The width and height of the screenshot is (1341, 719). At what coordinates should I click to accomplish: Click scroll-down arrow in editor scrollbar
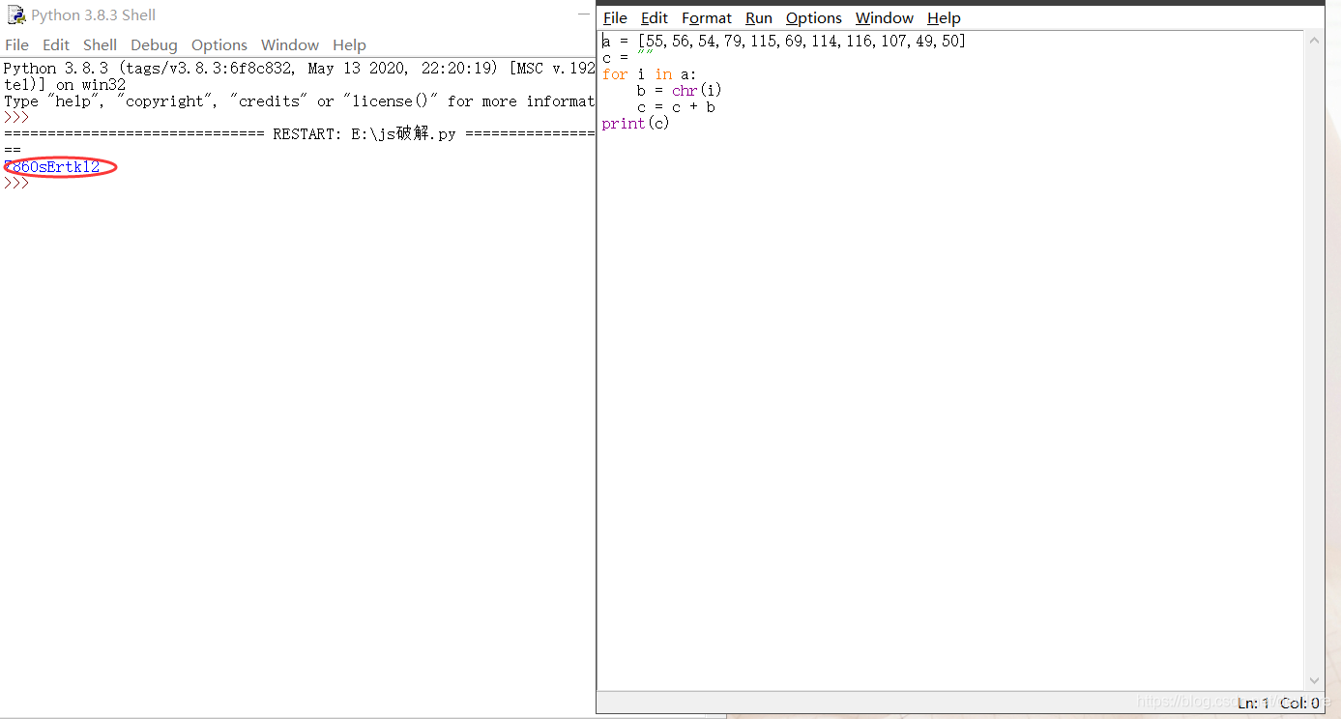tap(1314, 680)
